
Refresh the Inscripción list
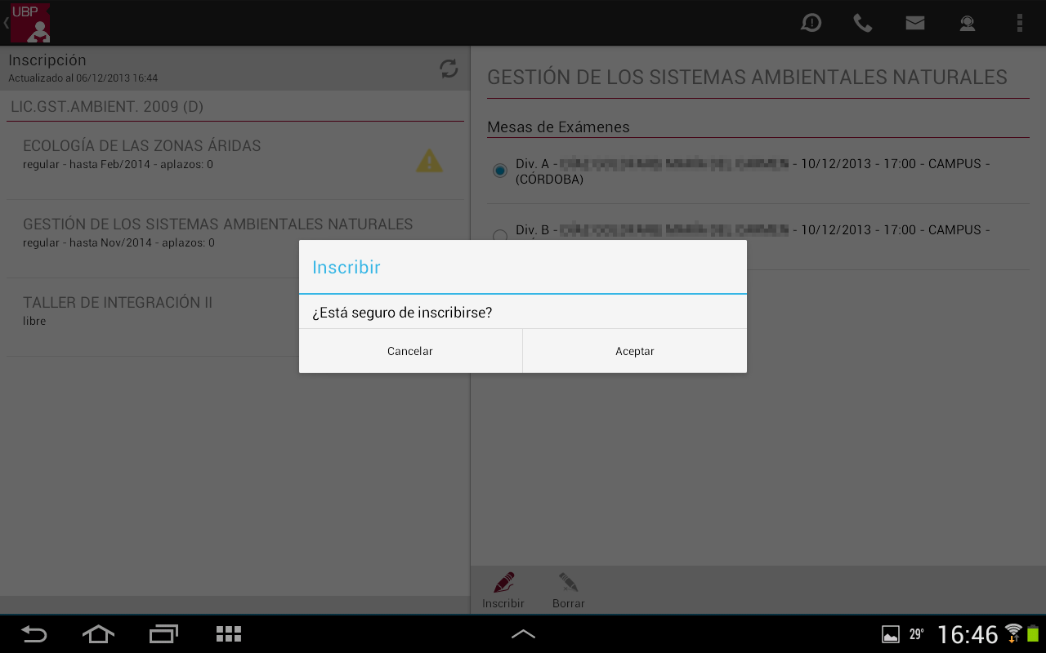449,69
